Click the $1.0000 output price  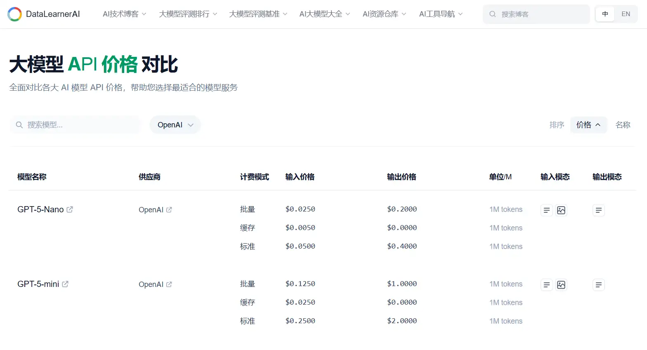tap(402, 284)
